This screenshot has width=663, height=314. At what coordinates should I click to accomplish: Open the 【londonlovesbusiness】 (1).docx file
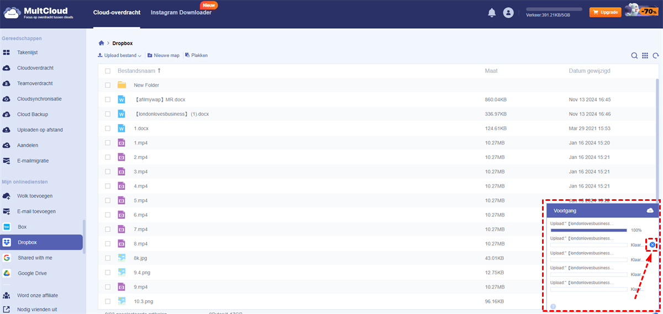click(171, 114)
